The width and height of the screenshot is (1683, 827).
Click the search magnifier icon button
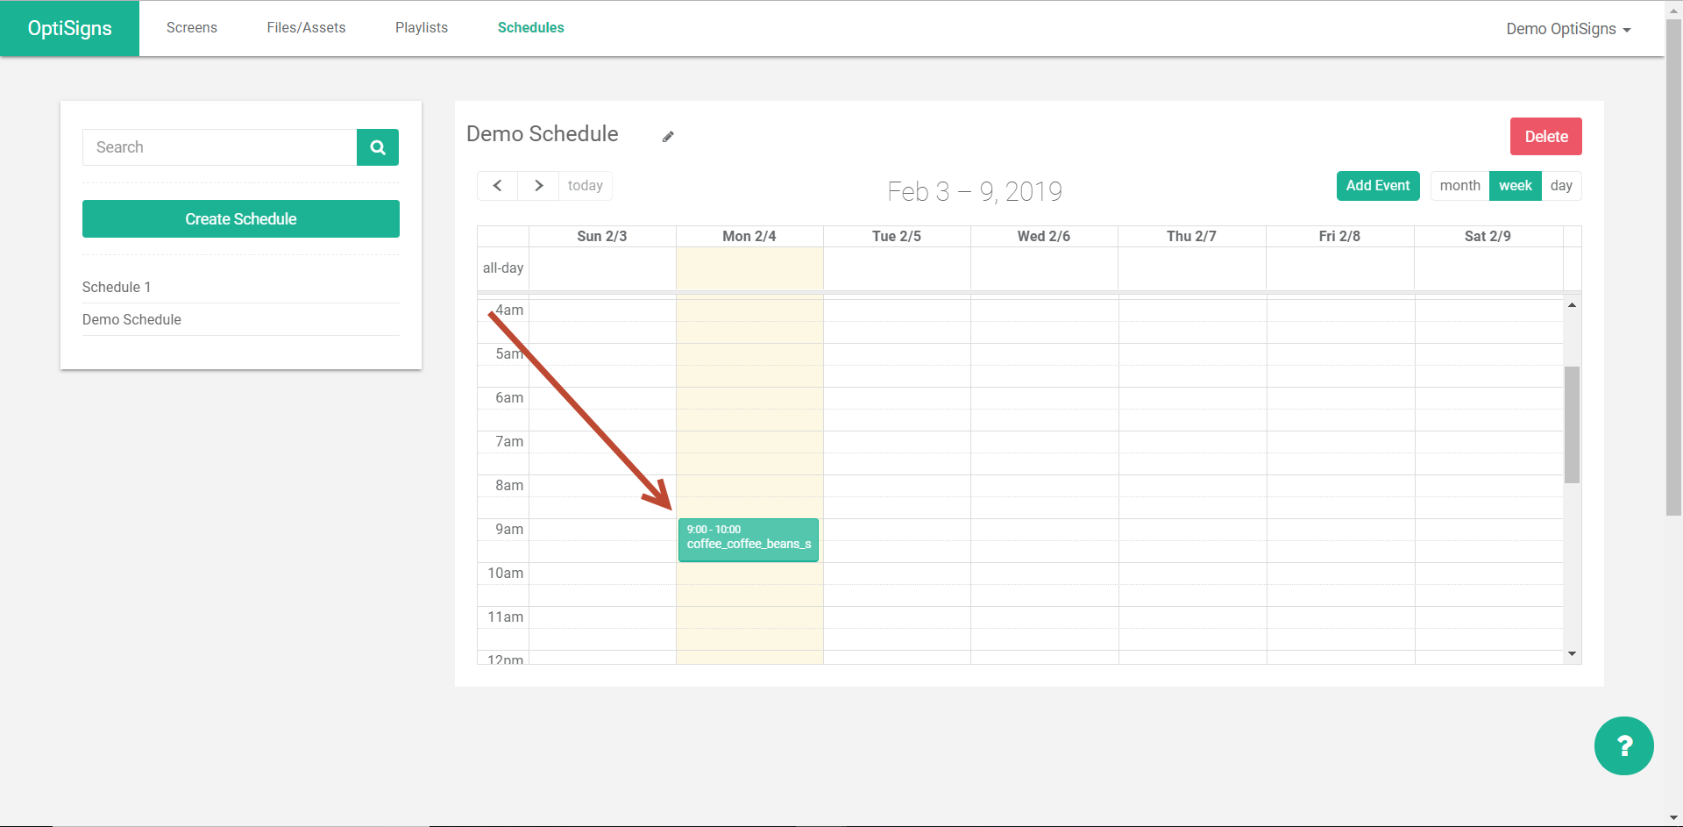point(378,147)
